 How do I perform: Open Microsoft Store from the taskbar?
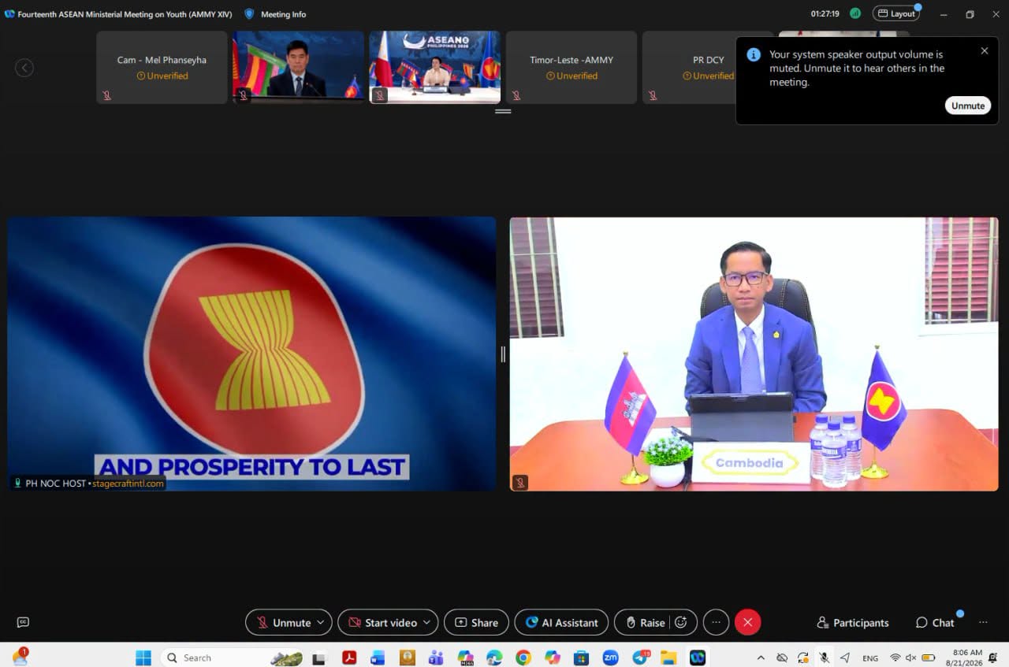582,658
